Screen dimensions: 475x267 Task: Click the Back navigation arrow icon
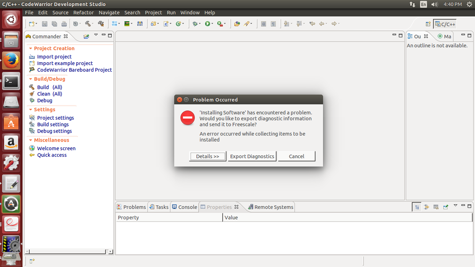pyautogui.click(x=322, y=24)
